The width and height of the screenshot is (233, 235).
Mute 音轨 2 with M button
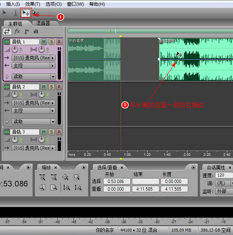pos(44,87)
